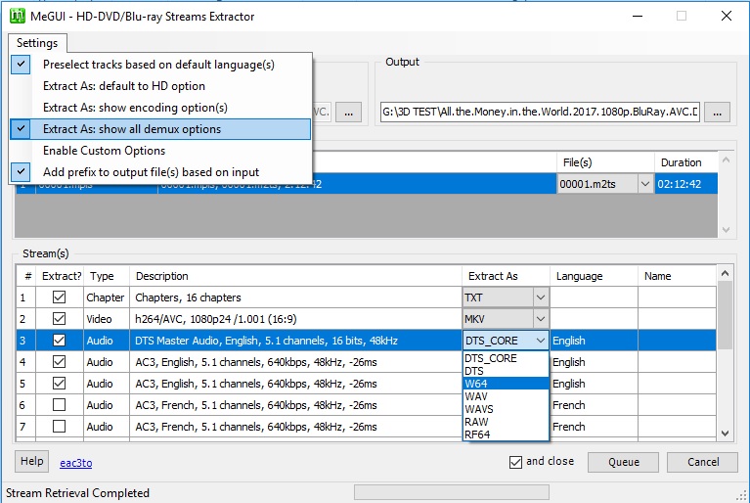Screen dimensions: 750x503
Task: Select DTS from the dropdown list
Action: coord(506,371)
